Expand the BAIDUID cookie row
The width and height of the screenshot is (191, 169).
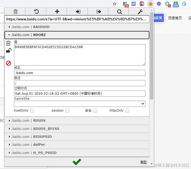[77, 27]
